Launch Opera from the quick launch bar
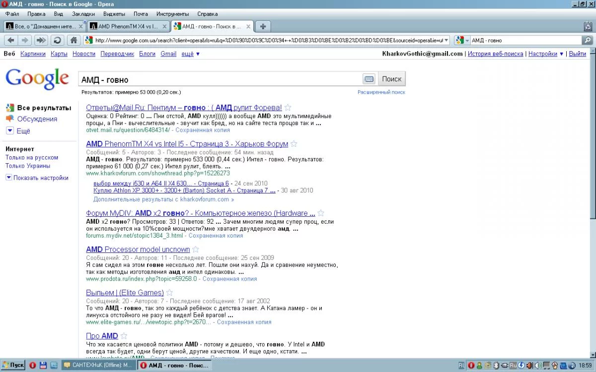 (33, 365)
